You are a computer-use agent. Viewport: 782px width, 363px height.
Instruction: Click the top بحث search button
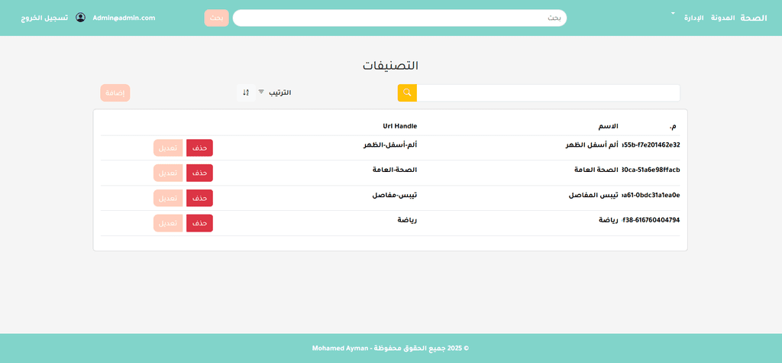[216, 18]
